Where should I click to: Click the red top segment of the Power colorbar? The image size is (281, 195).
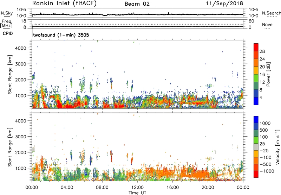pos(256,47)
